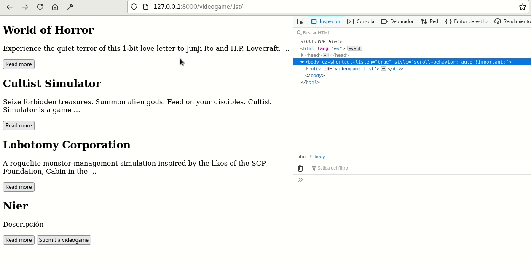Viewport: 531px width, 265px height.
Task: Activate the element picker tool
Action: coord(300,21)
